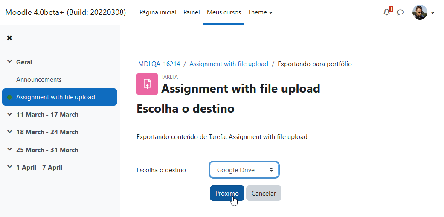444x217 pixels.
Task: Open the notifications bell icon
Action: 386,12
